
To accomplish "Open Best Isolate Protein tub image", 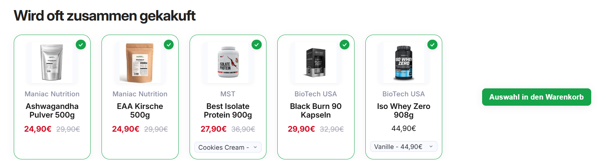I will click(228, 62).
